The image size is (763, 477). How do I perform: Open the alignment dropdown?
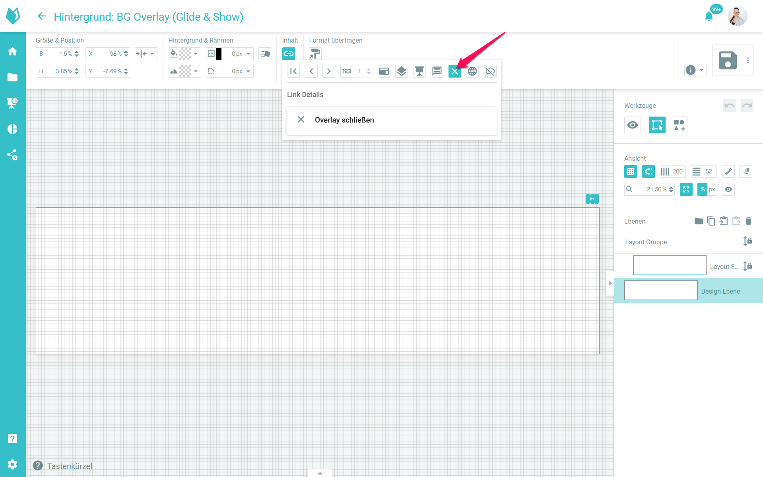pyautogui.click(x=146, y=54)
